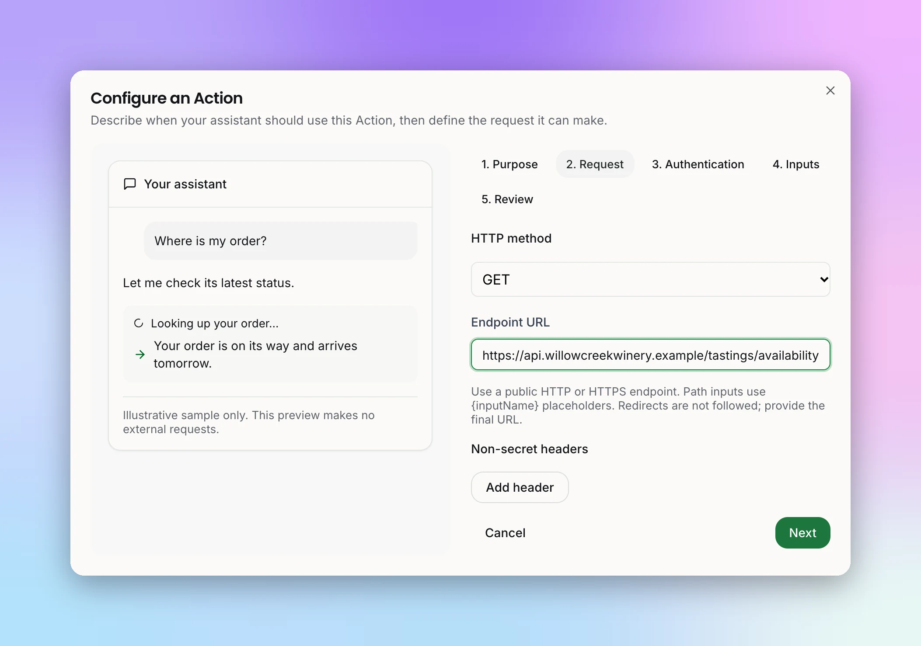Open the HTTP method dropdown showing GET

coord(650,279)
